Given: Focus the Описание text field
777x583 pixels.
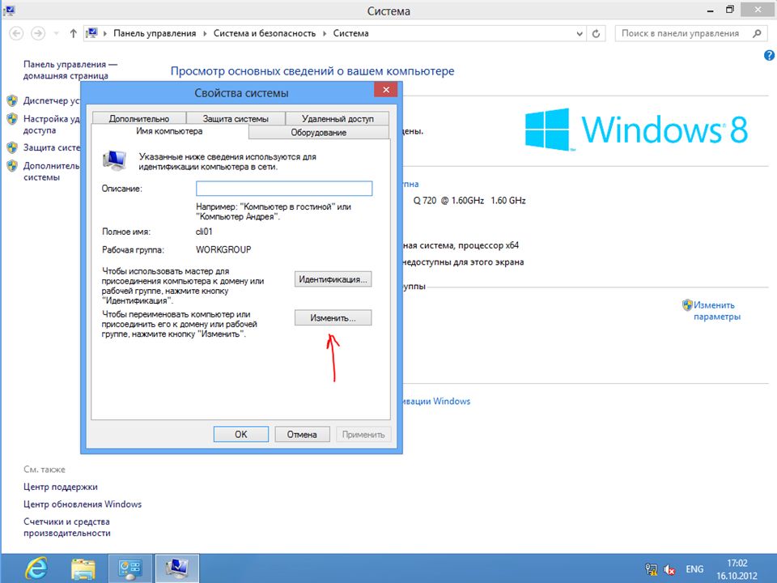Looking at the screenshot, I should click(x=284, y=189).
